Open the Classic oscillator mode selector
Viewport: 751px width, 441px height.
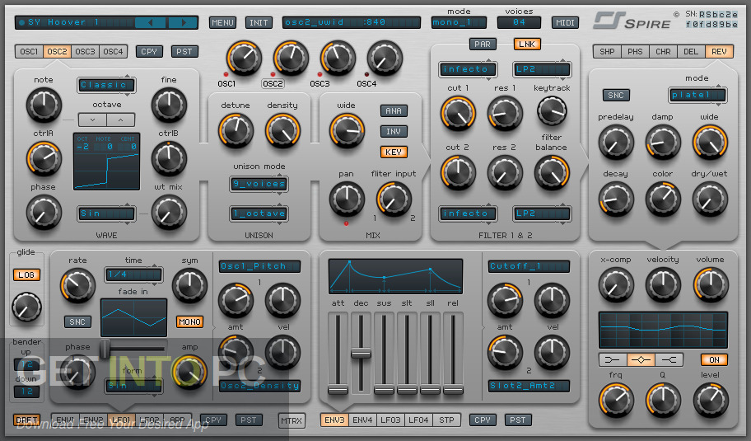[106, 85]
